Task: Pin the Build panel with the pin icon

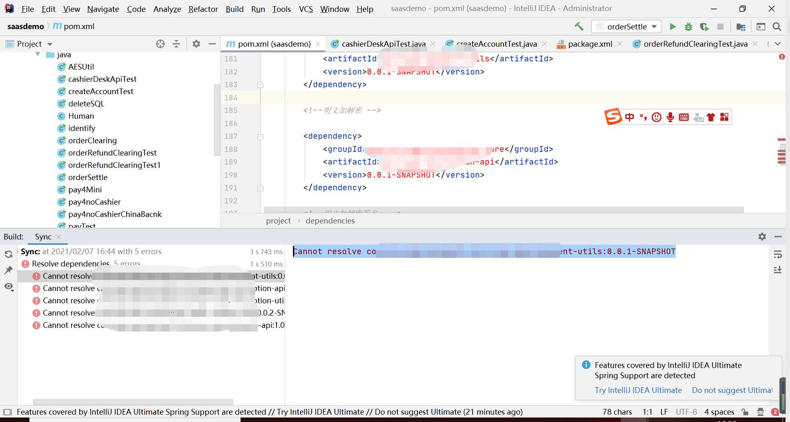Action: 9,270
